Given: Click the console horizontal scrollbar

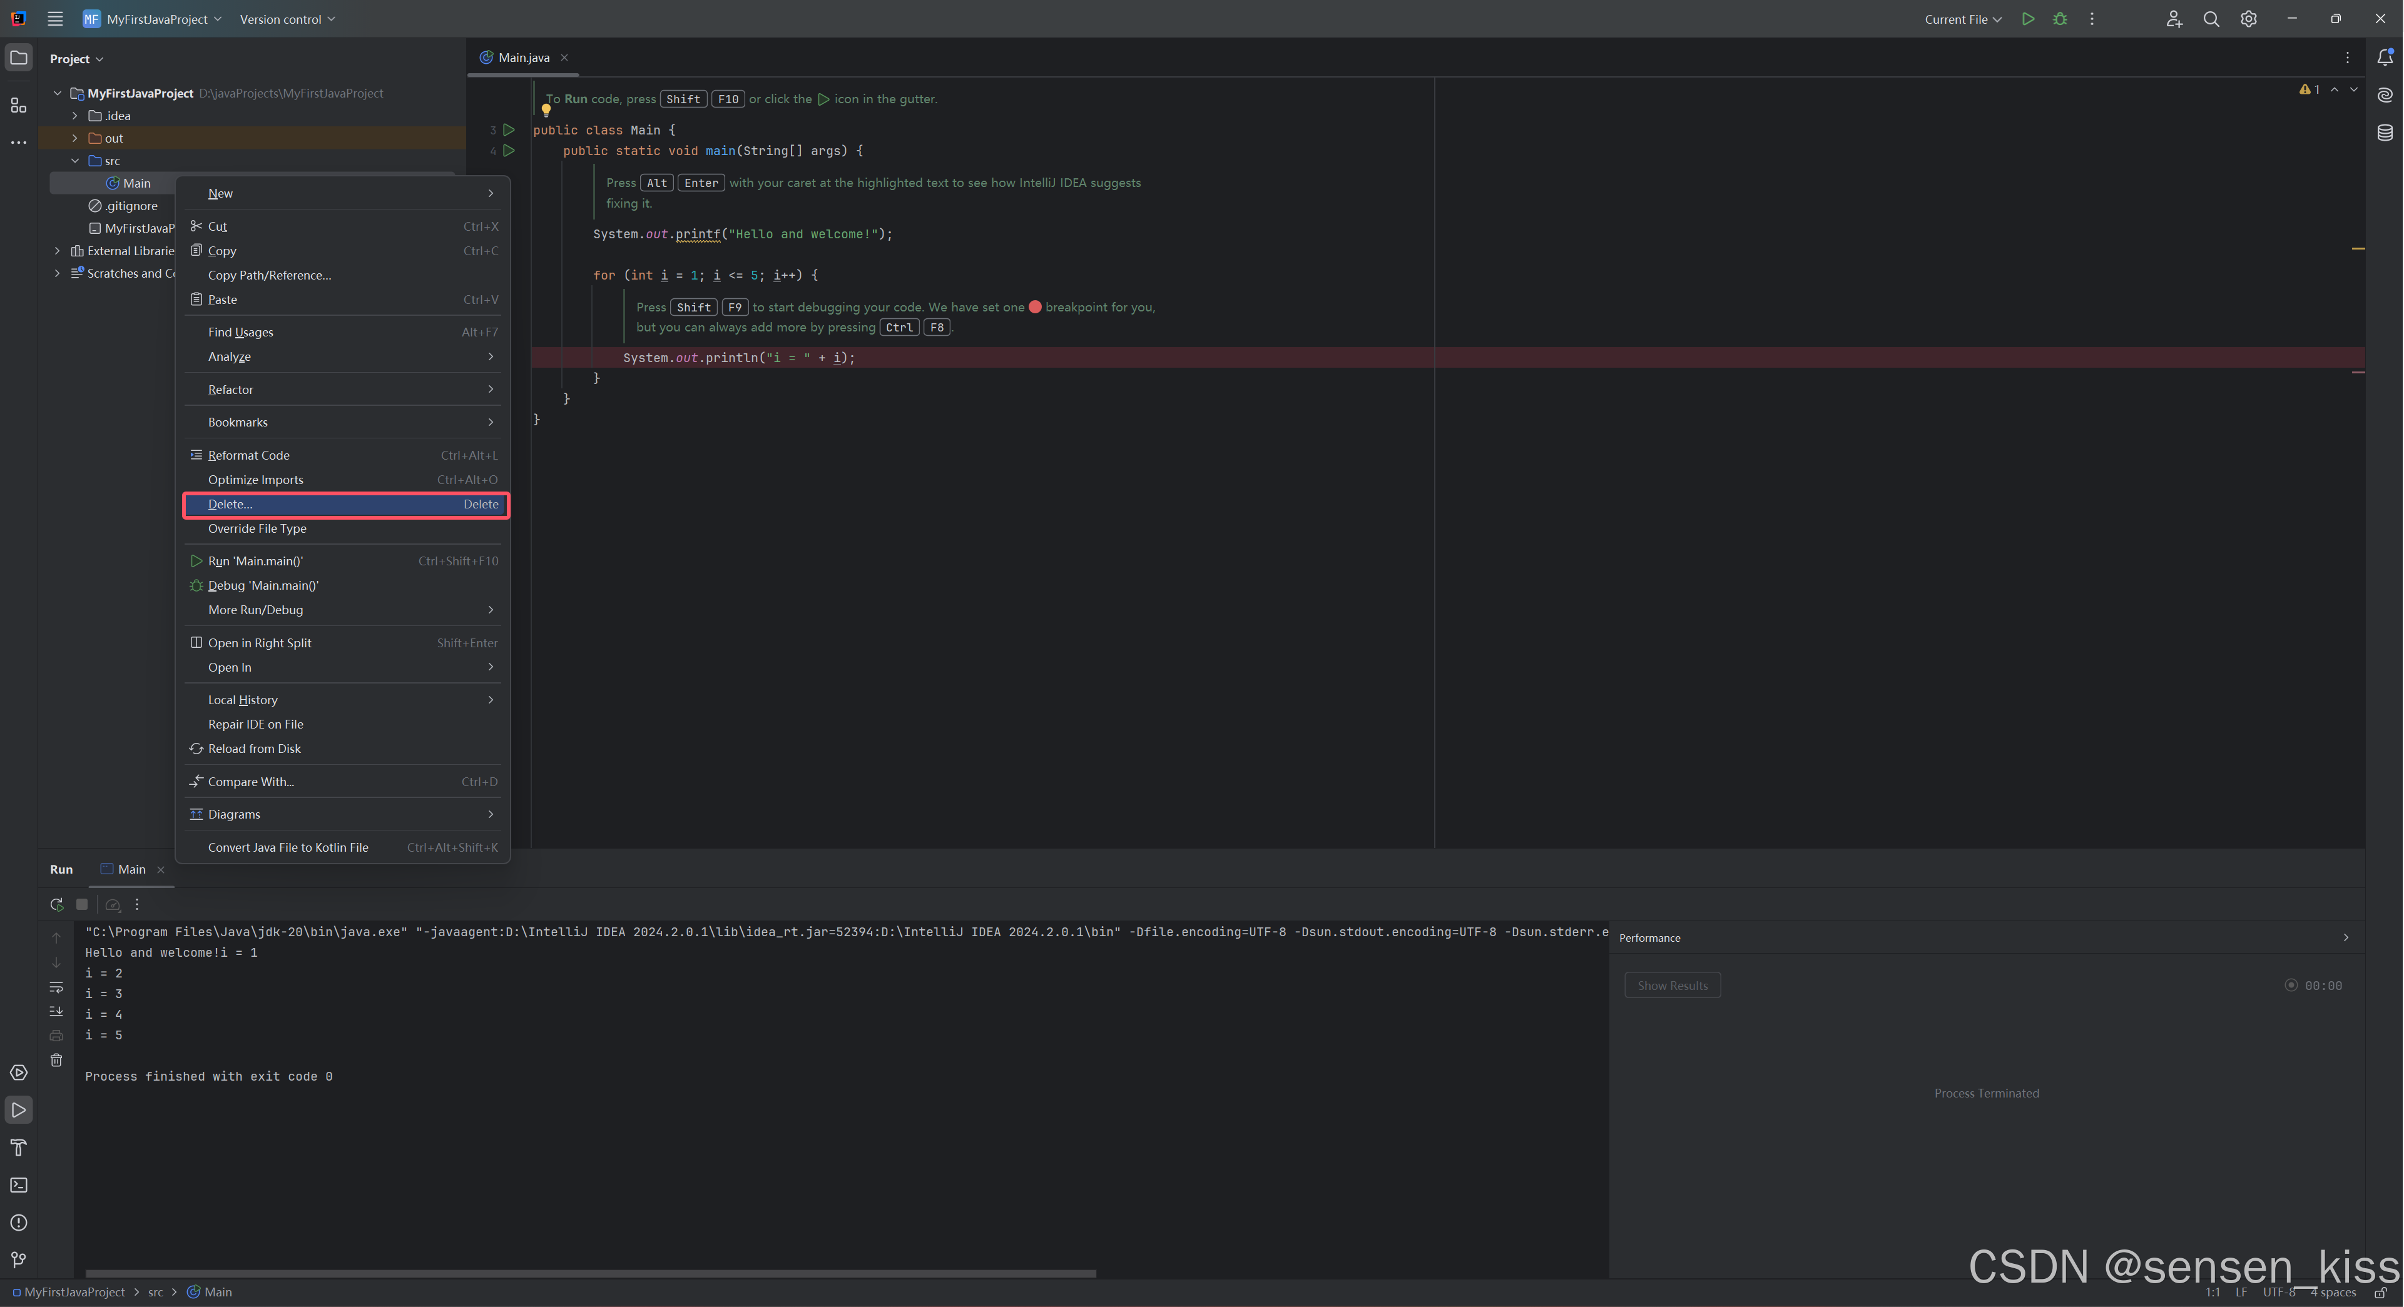Looking at the screenshot, I should [591, 1273].
